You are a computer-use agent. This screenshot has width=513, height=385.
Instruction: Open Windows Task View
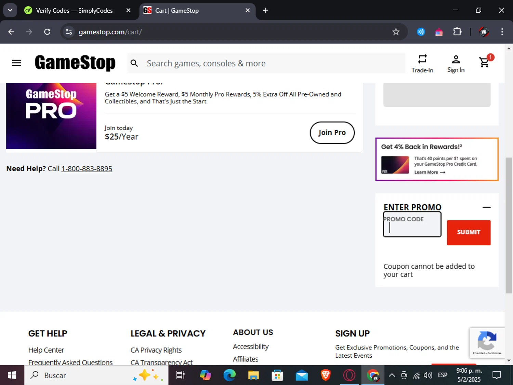(x=180, y=375)
